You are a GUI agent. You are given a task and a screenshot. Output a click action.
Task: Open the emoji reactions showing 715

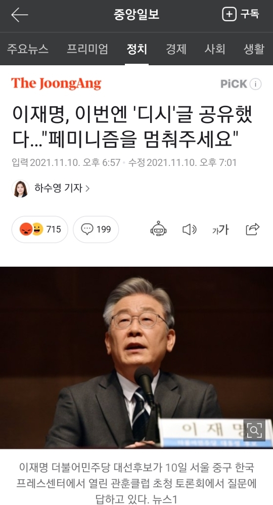point(40,229)
